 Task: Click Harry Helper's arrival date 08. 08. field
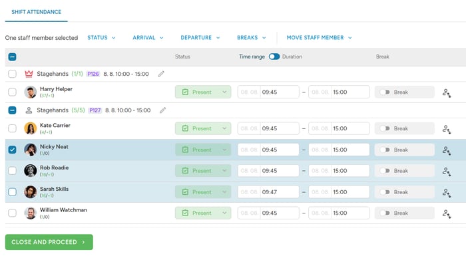click(x=249, y=92)
